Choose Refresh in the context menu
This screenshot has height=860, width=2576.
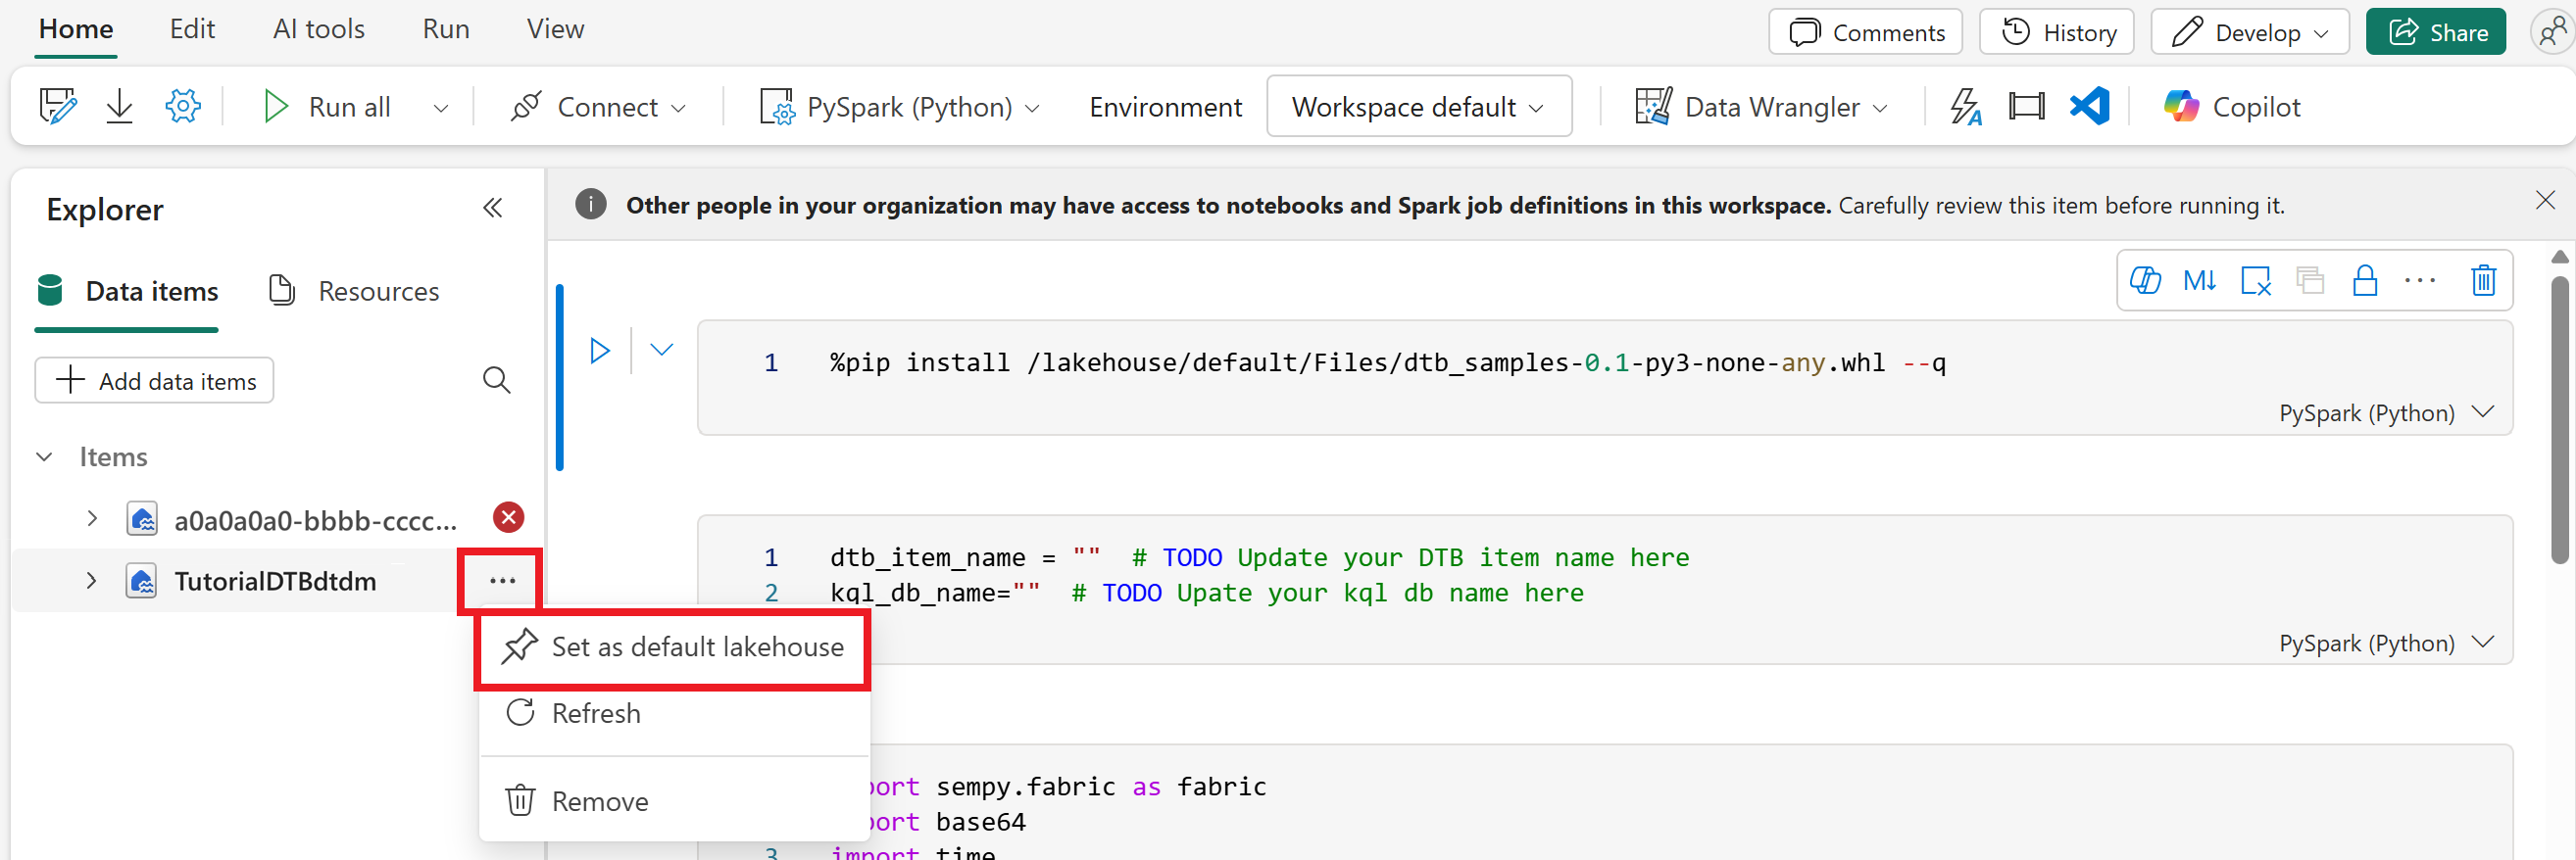674,713
